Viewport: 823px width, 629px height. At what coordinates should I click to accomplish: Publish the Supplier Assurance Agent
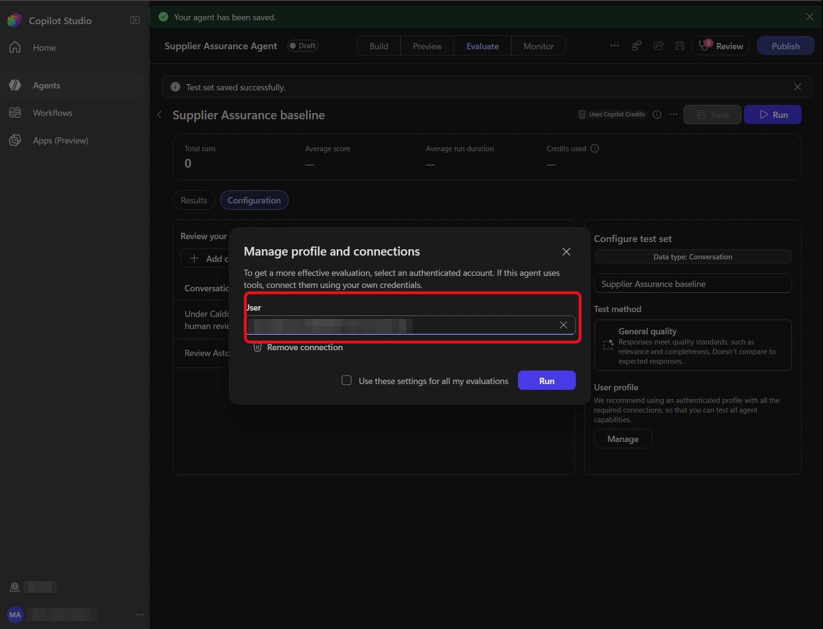[785, 45]
